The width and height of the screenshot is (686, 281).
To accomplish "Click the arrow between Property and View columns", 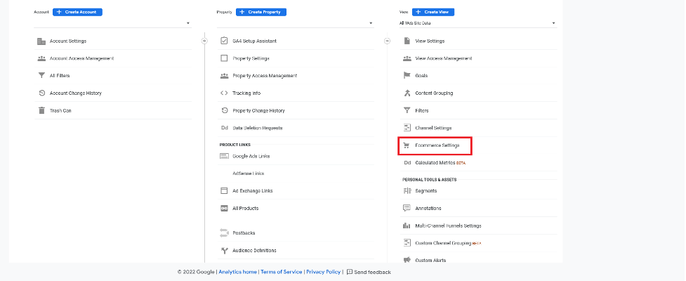I will [x=387, y=41].
